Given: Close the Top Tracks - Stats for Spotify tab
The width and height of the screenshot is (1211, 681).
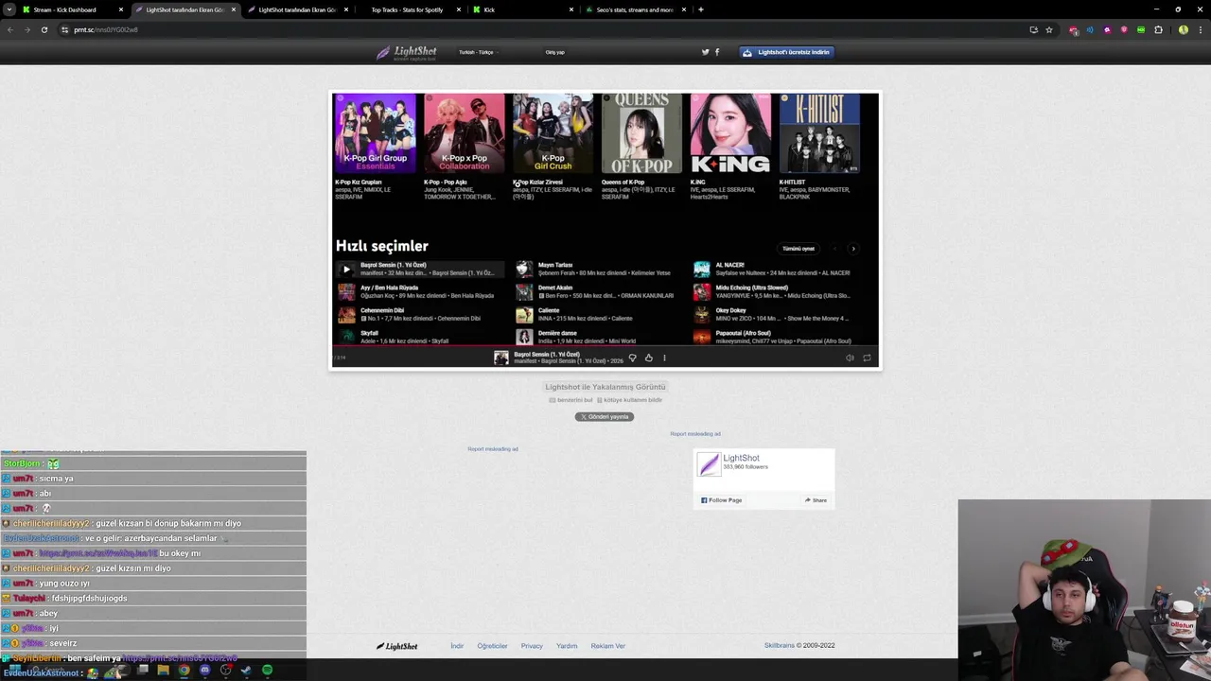Looking at the screenshot, I should (x=459, y=9).
